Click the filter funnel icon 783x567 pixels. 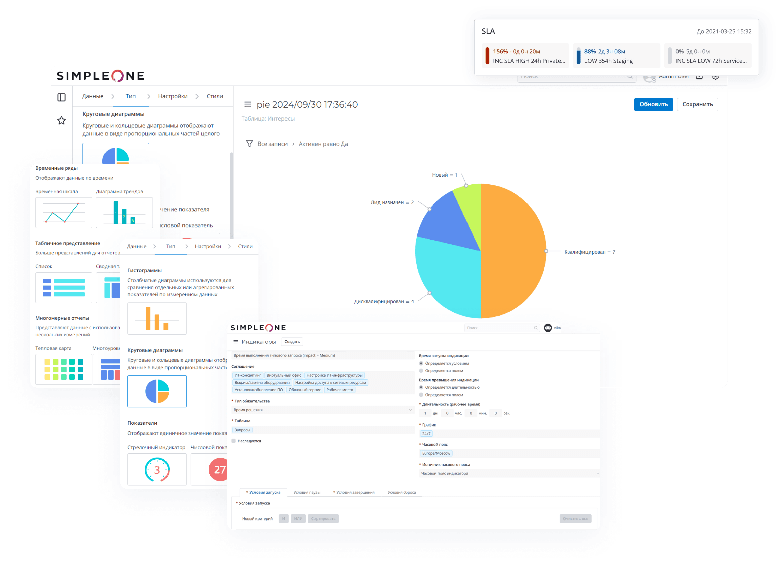click(249, 144)
